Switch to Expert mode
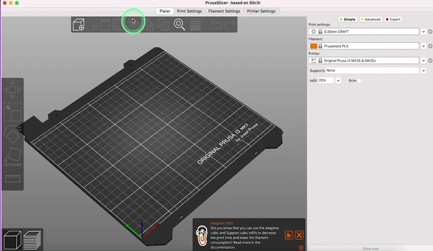The height and width of the screenshot is (251, 433). 393,19
